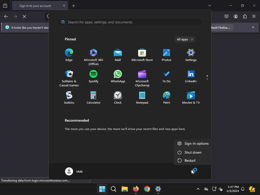Choose Shut down in power menu
Image resolution: width=260 pixels, height=195 pixels.
193,152
